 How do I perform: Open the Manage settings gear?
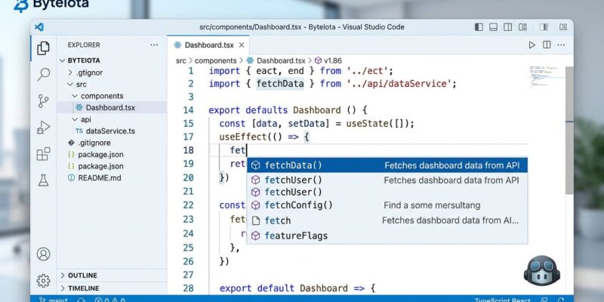click(44, 279)
